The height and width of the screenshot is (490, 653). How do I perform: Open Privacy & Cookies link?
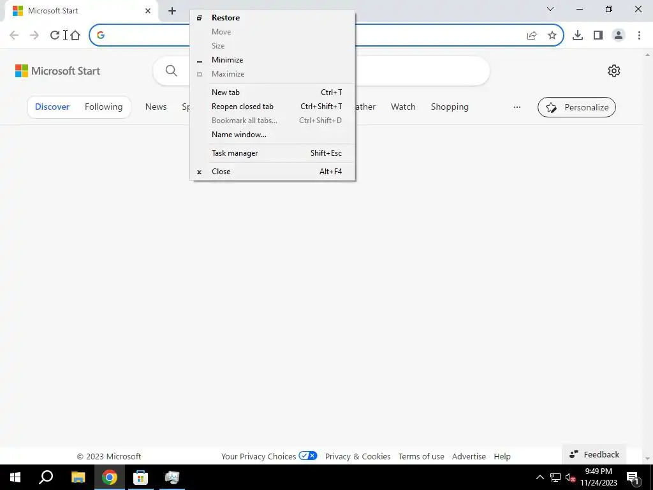[x=358, y=456]
